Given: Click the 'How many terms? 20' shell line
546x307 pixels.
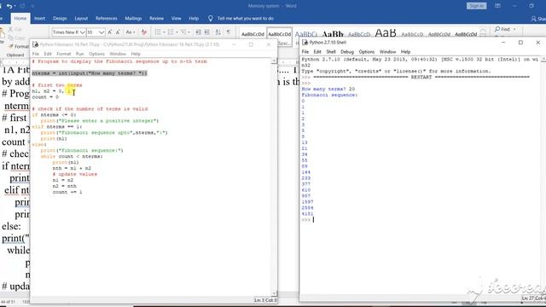Looking at the screenshot, I should 328,89.
